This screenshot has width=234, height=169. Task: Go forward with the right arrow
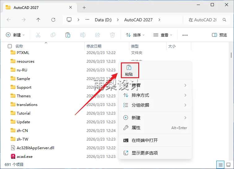24,20
